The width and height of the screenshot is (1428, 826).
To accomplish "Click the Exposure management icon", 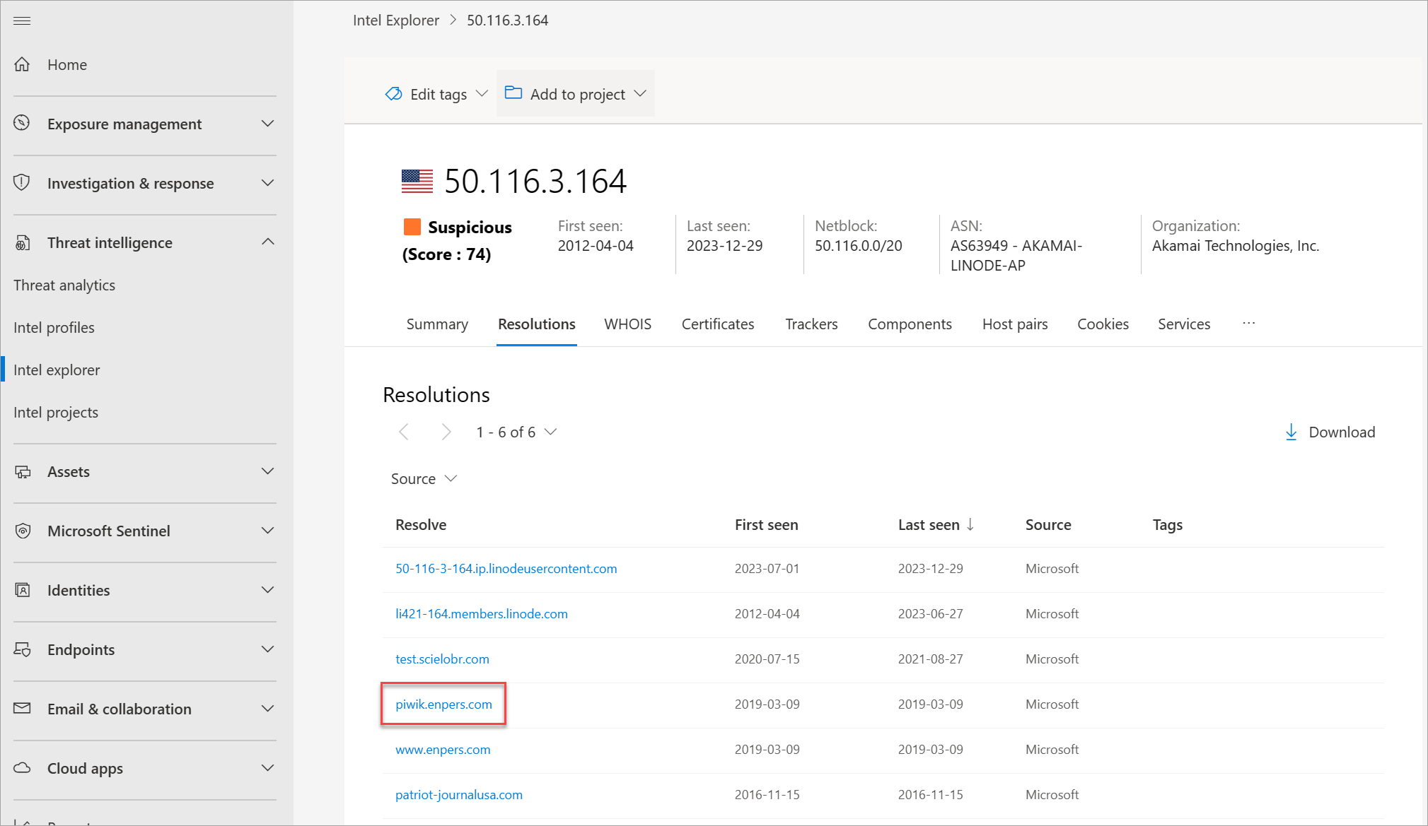I will pyautogui.click(x=22, y=123).
